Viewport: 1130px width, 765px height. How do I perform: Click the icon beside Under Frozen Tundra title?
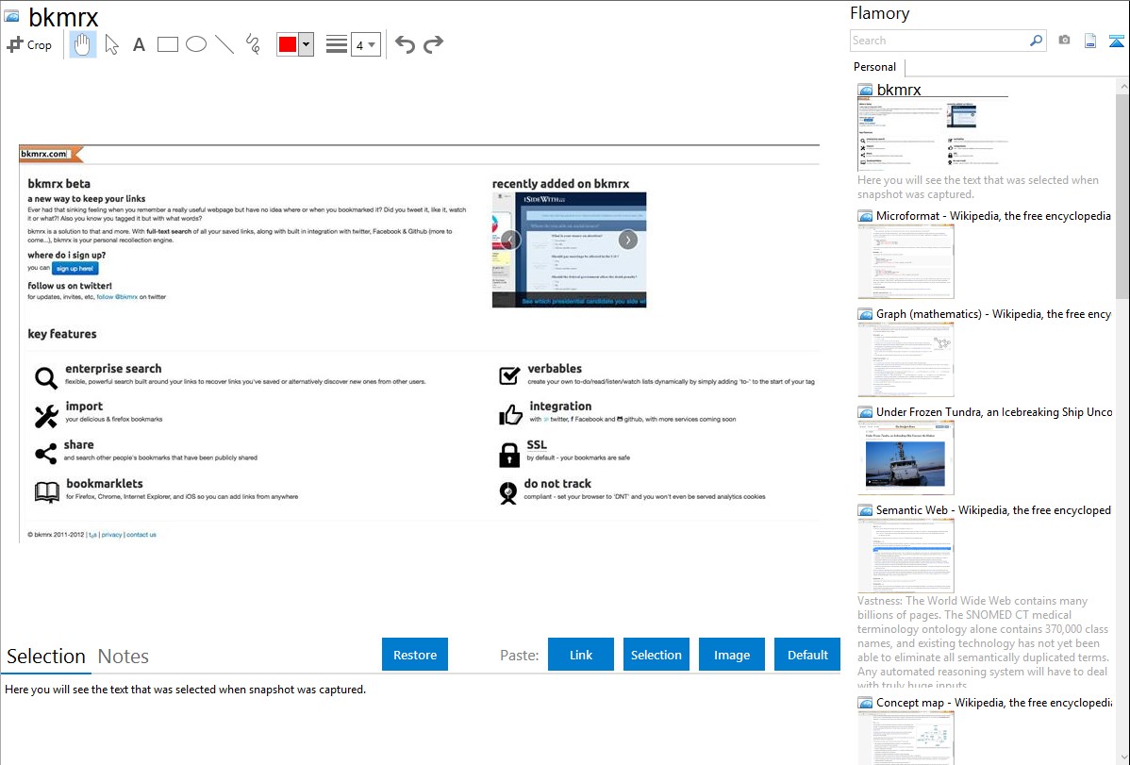865,412
